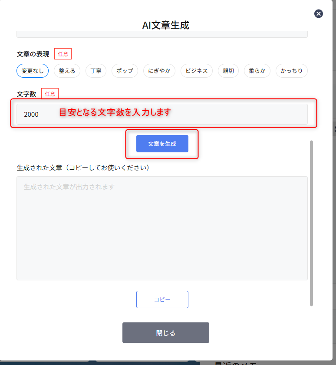The image size is (336, 365).
Task: Select the ビジネス tone chip
Action: (197, 71)
